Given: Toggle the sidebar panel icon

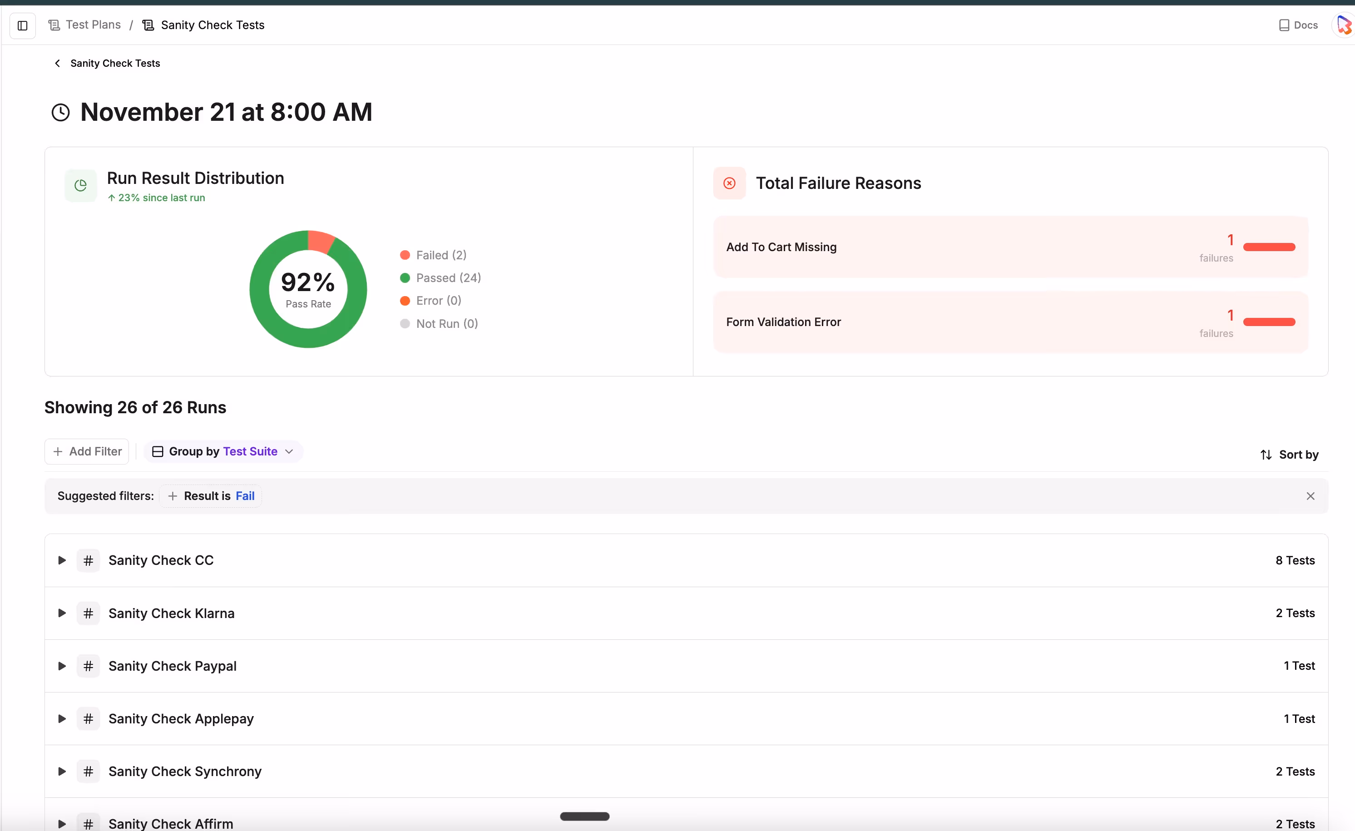Looking at the screenshot, I should click(x=23, y=25).
